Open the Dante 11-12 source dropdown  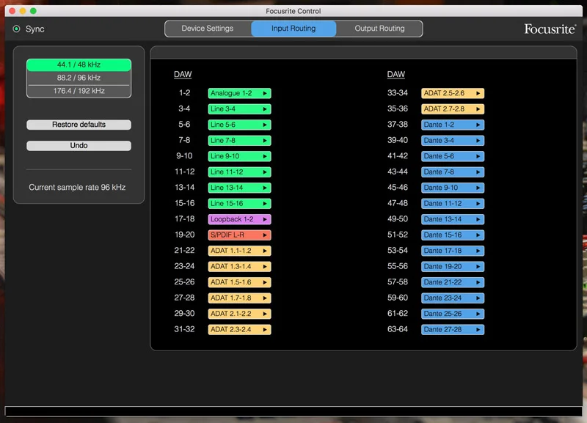point(453,204)
